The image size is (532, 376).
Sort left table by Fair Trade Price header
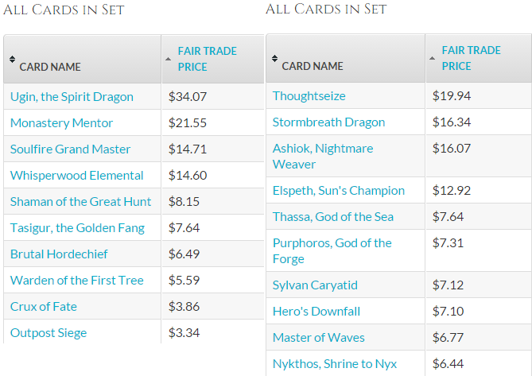point(208,59)
